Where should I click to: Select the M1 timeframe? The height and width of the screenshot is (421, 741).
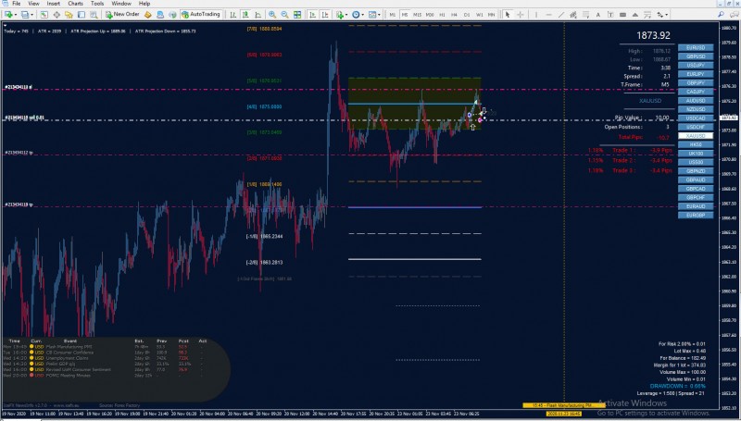click(x=392, y=15)
